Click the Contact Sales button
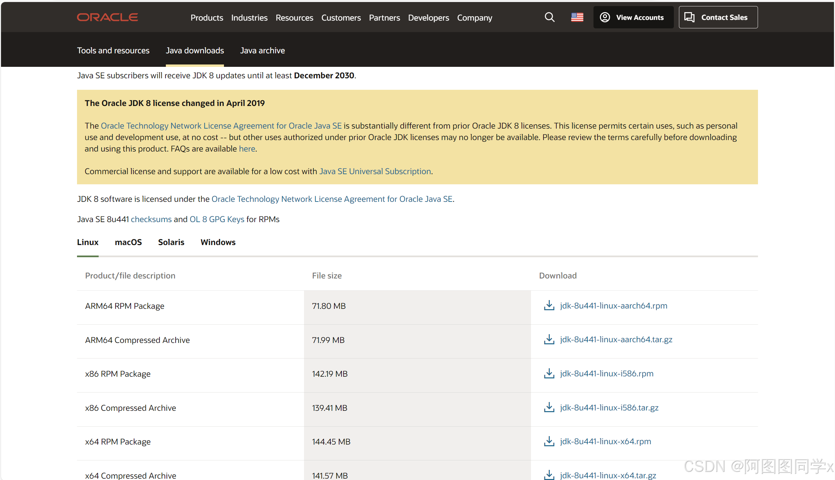 pos(718,17)
